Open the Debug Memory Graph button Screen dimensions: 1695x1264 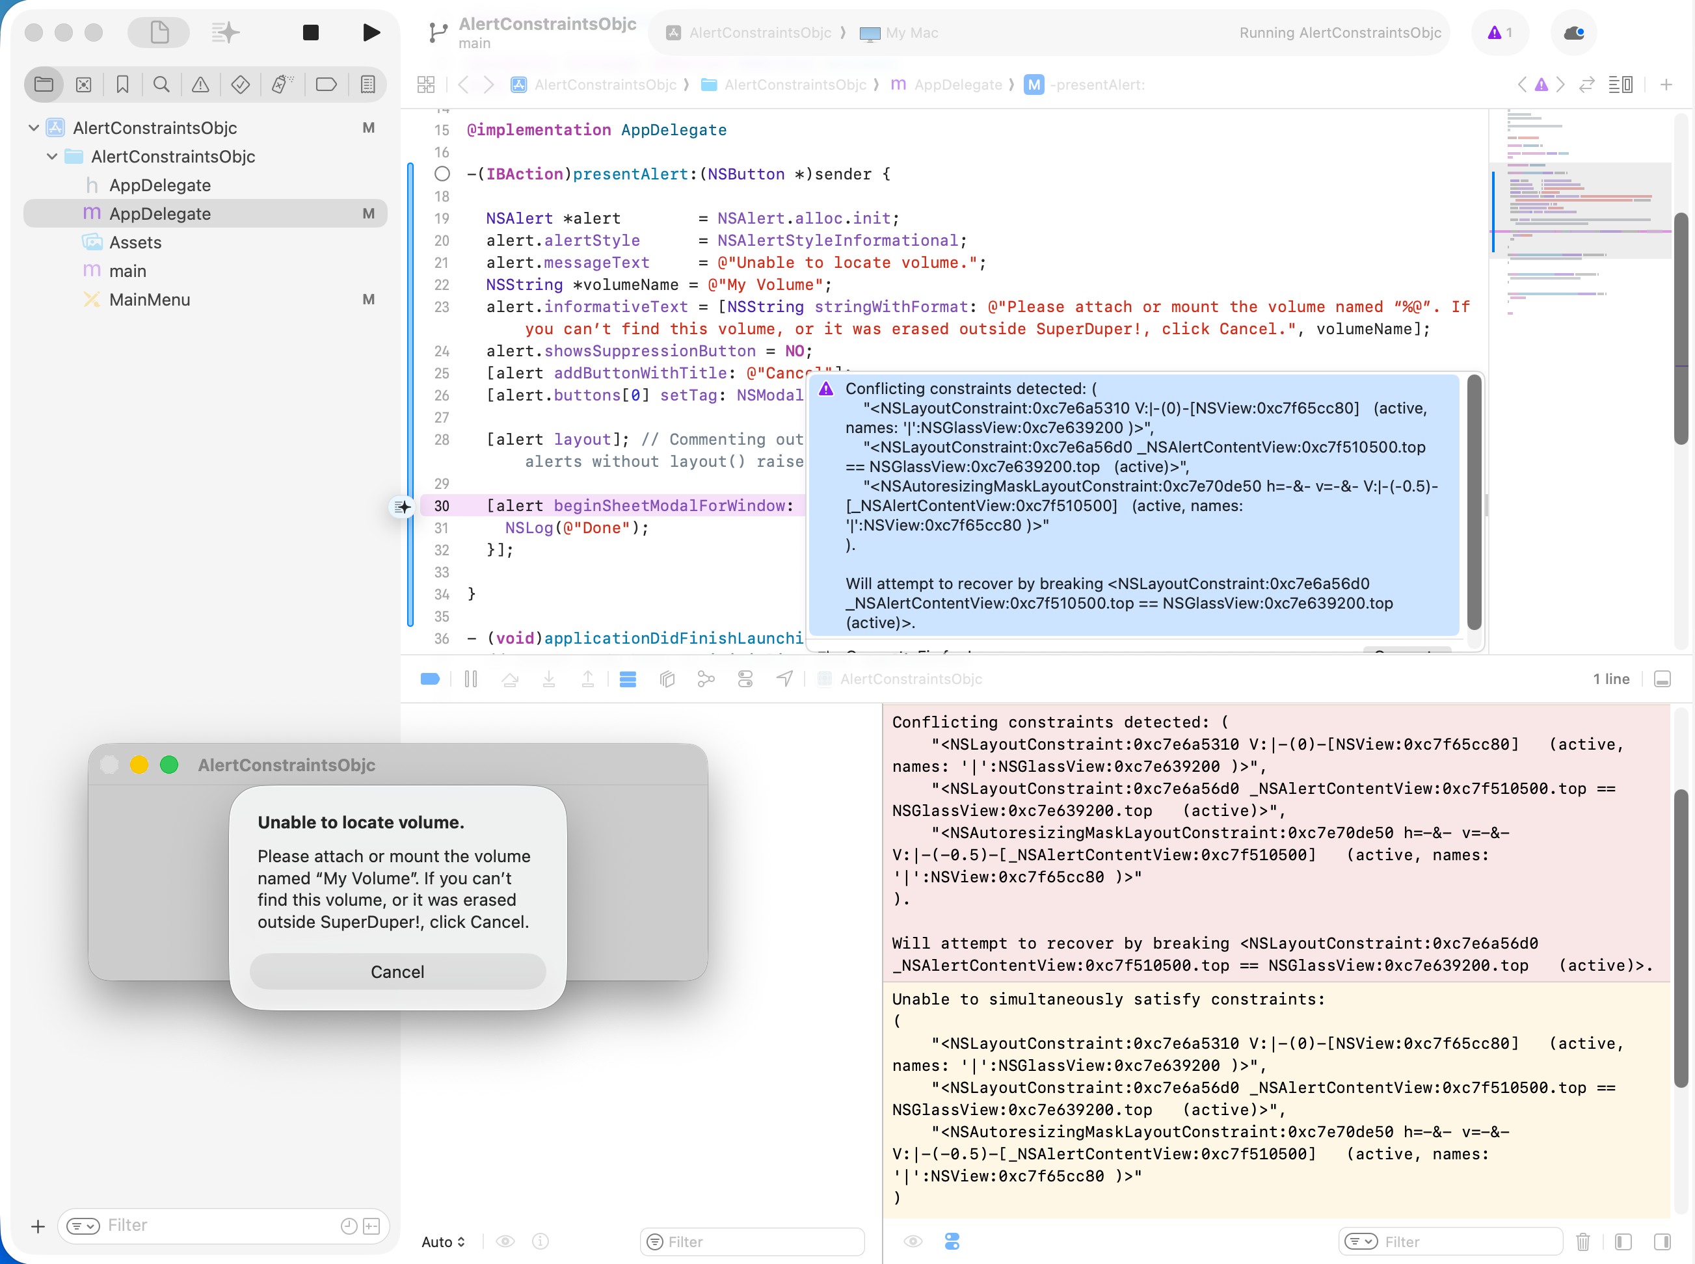(x=706, y=679)
